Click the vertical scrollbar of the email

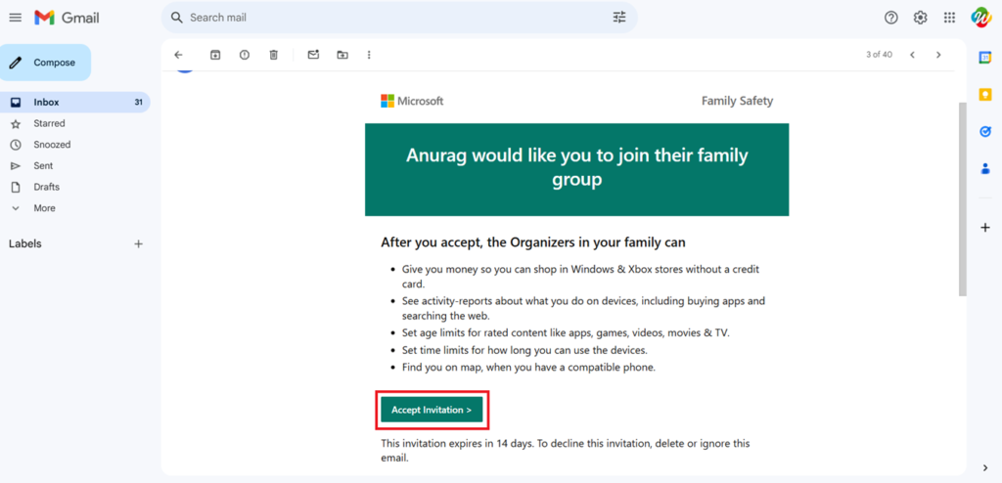(963, 198)
